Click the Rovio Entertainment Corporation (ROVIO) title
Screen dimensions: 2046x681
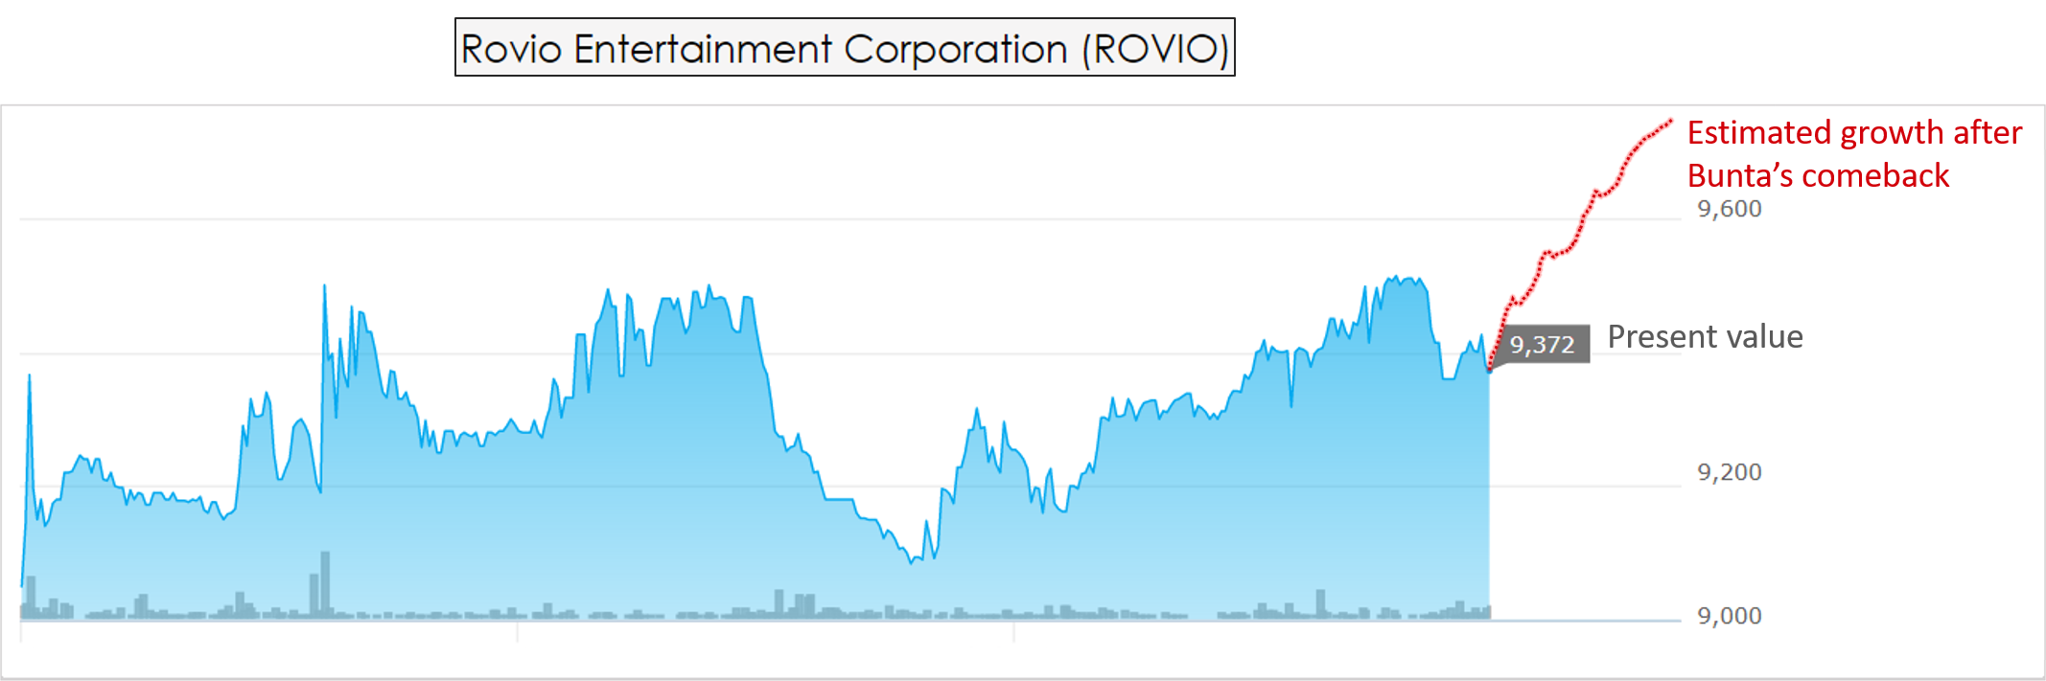[x=845, y=48]
